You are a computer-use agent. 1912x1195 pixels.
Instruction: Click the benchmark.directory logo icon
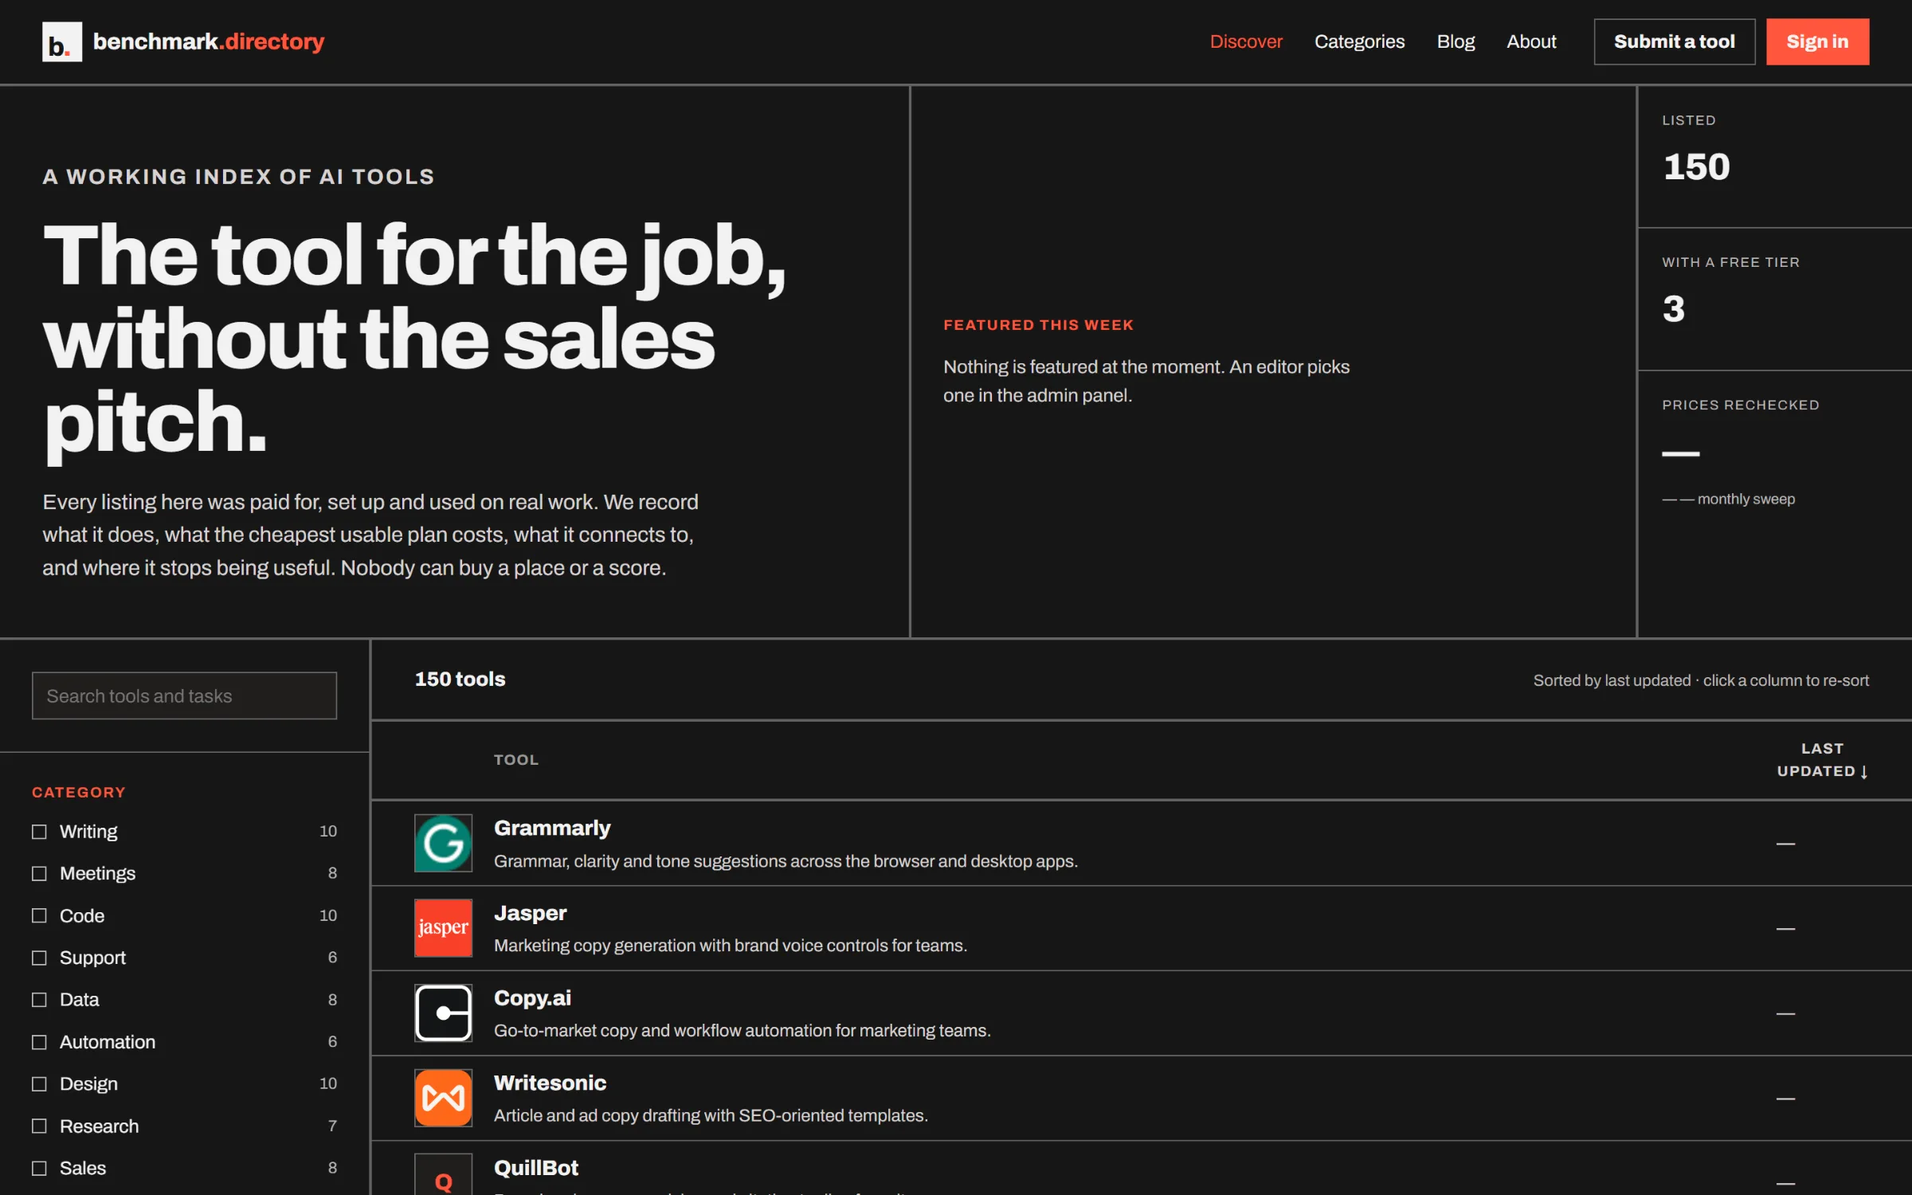61,41
